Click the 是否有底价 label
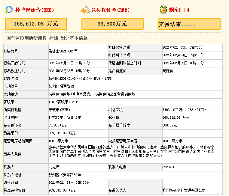This screenshot has width=229, height=196. click(x=117, y=71)
